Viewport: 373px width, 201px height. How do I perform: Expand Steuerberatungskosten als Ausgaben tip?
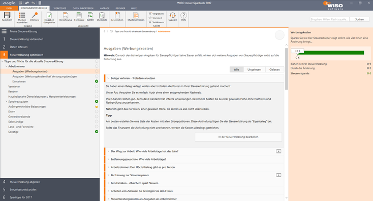tap(108, 198)
